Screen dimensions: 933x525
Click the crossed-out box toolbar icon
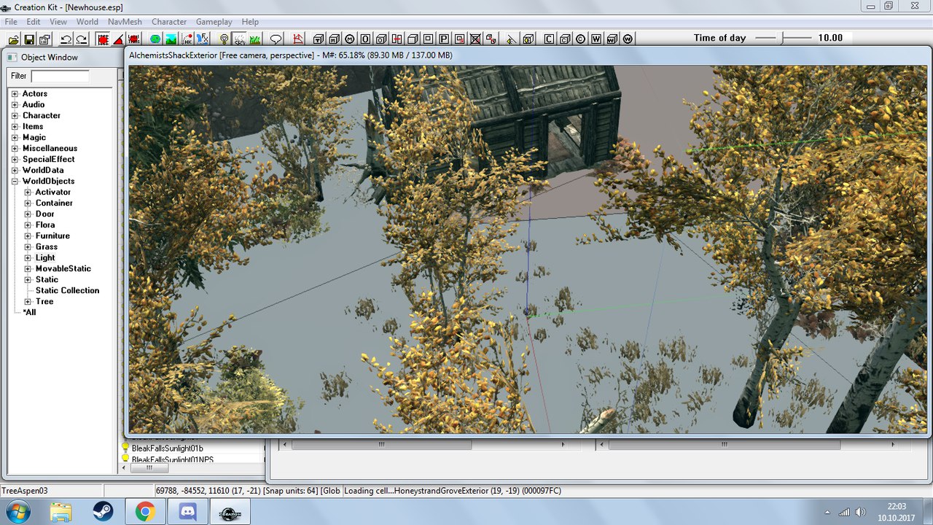pyautogui.click(x=475, y=39)
